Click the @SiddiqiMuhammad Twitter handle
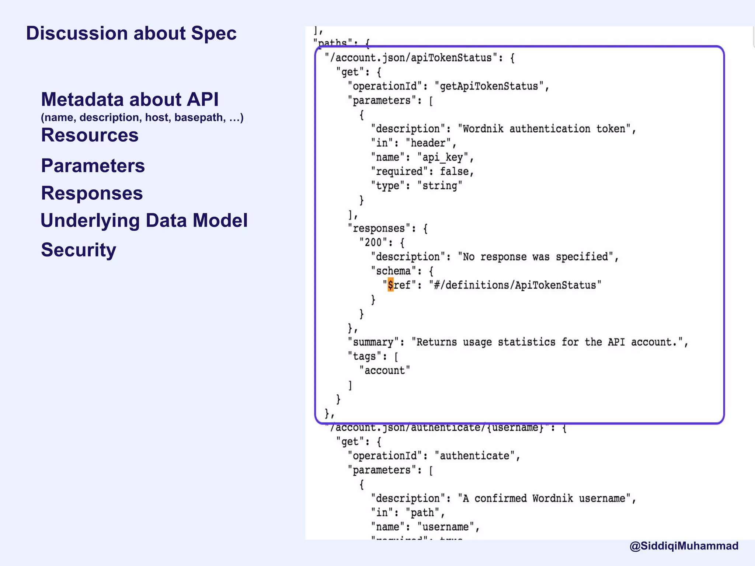The image size is (755, 566). click(684, 546)
